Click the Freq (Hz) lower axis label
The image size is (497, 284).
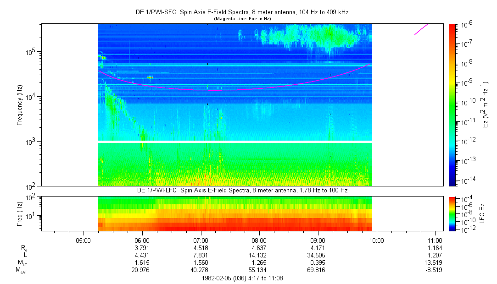(x=20, y=214)
